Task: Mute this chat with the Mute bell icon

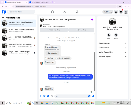Action: 109,35
